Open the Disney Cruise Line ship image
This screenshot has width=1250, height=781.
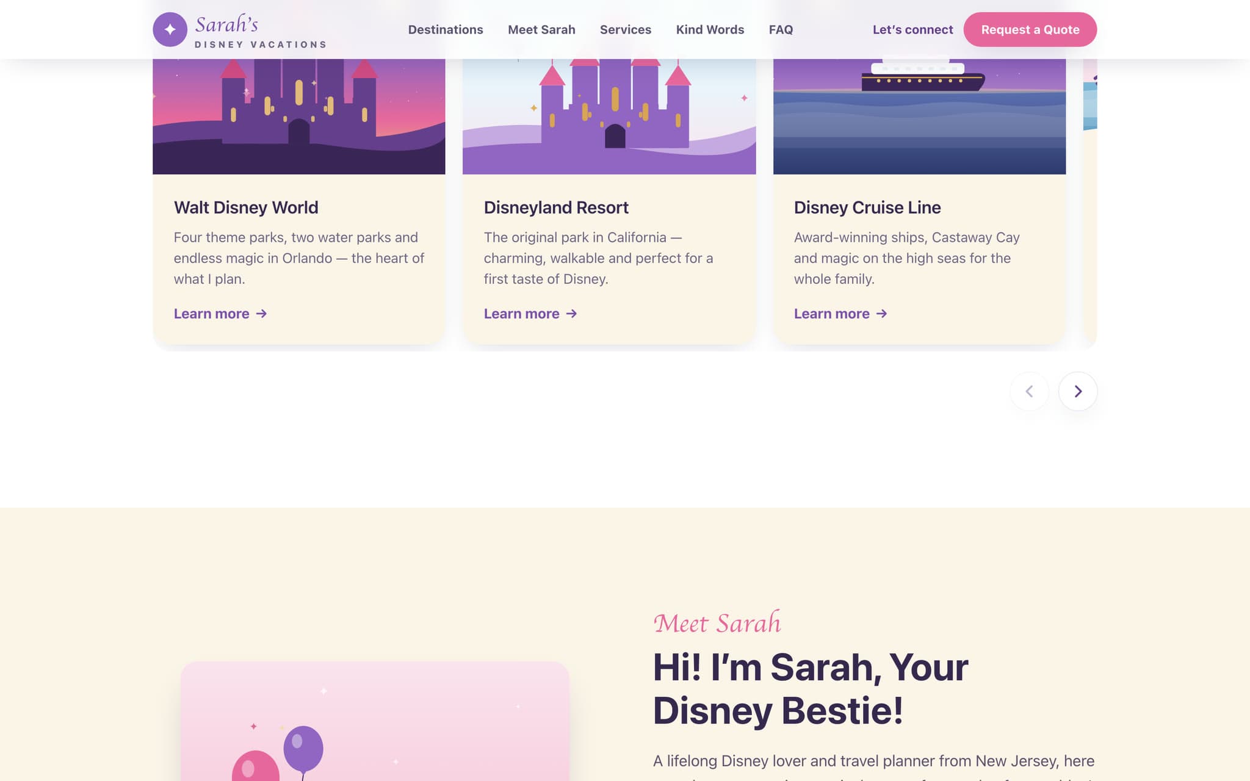click(919, 117)
